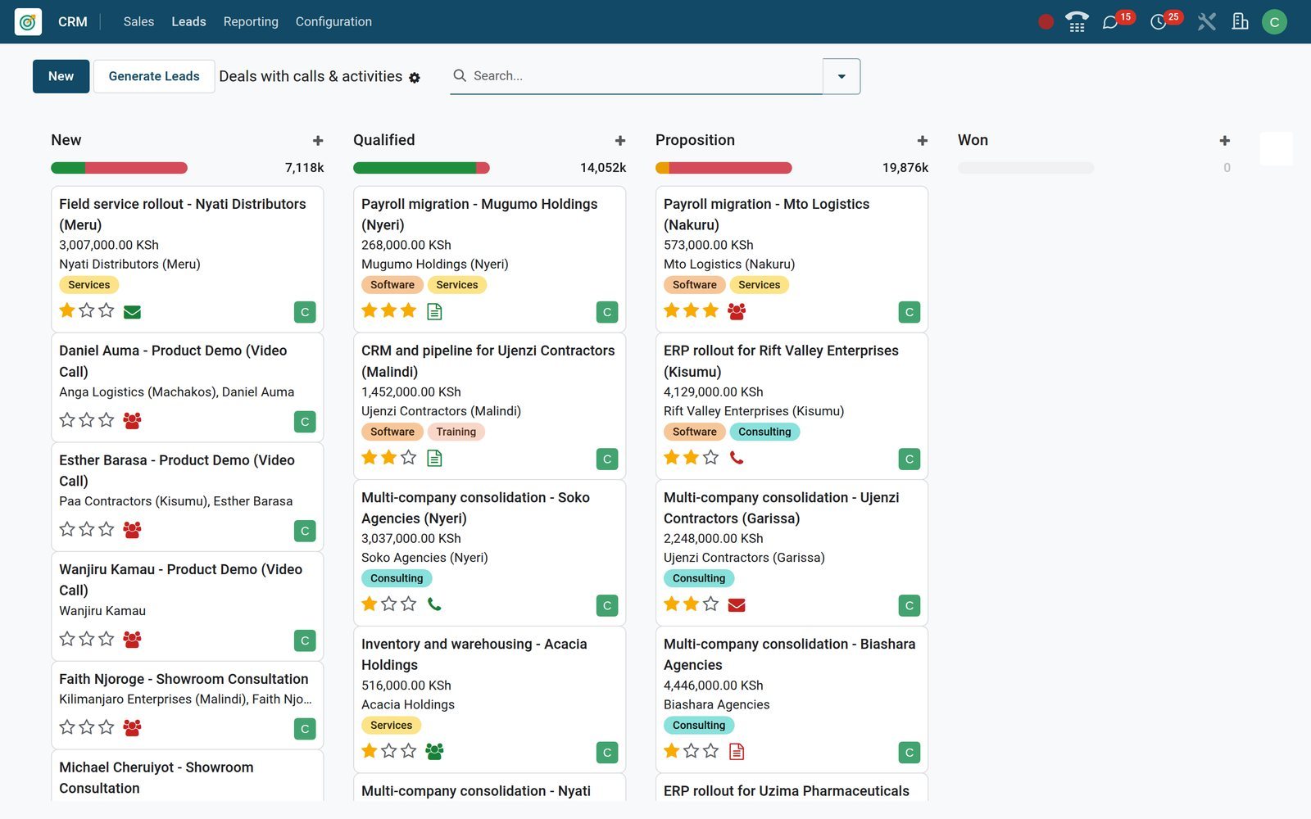
Task: Open the CRM app home icon
Action: point(28,21)
